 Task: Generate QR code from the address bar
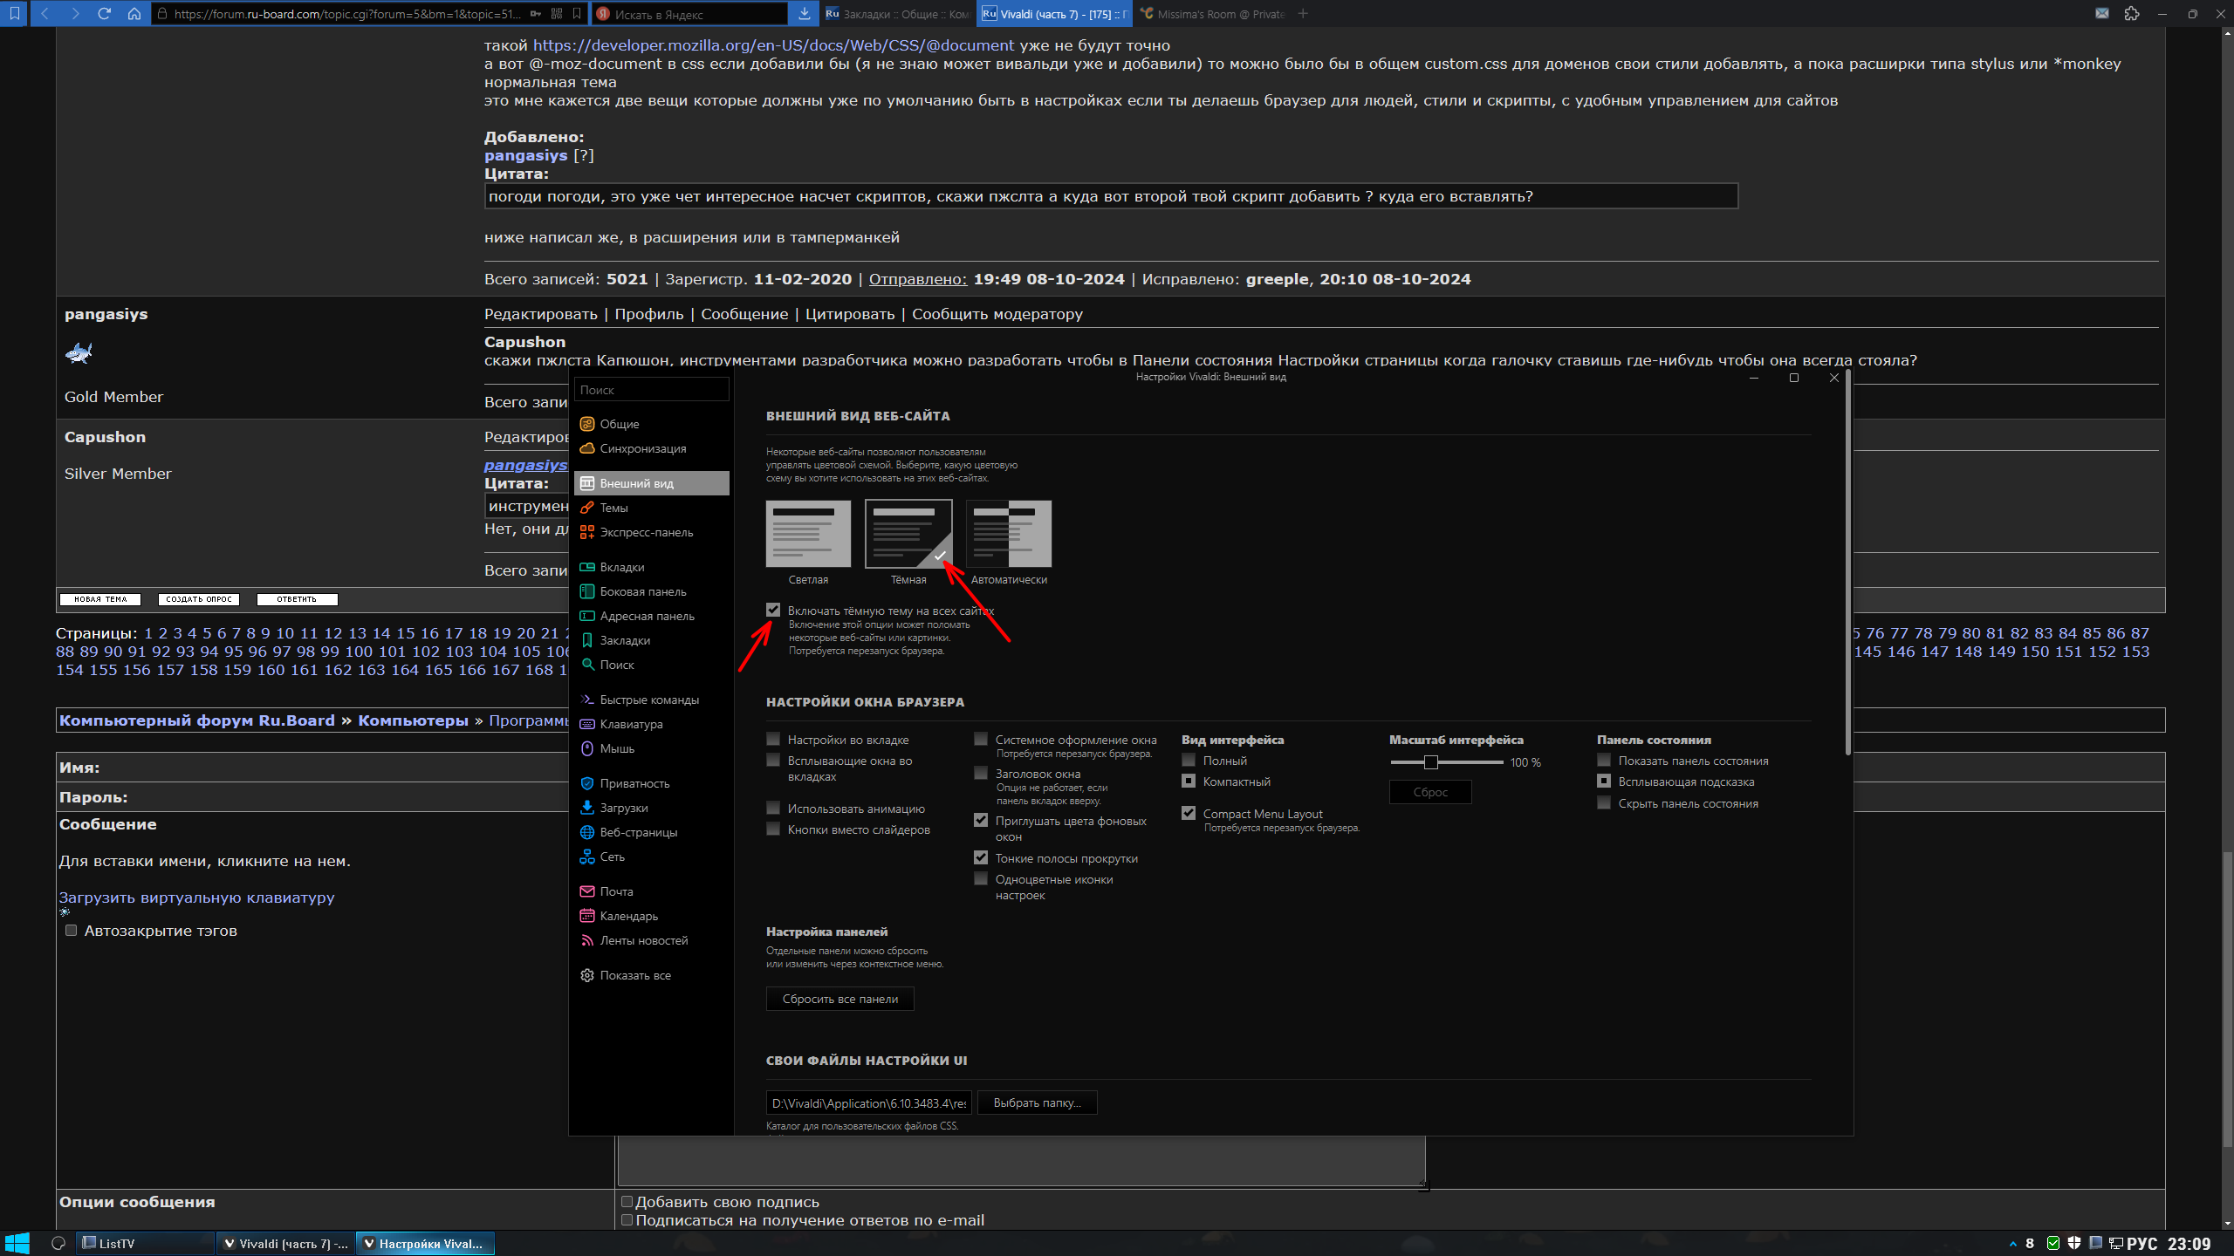557,14
